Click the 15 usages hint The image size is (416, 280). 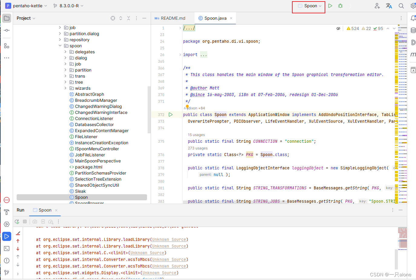(196, 135)
